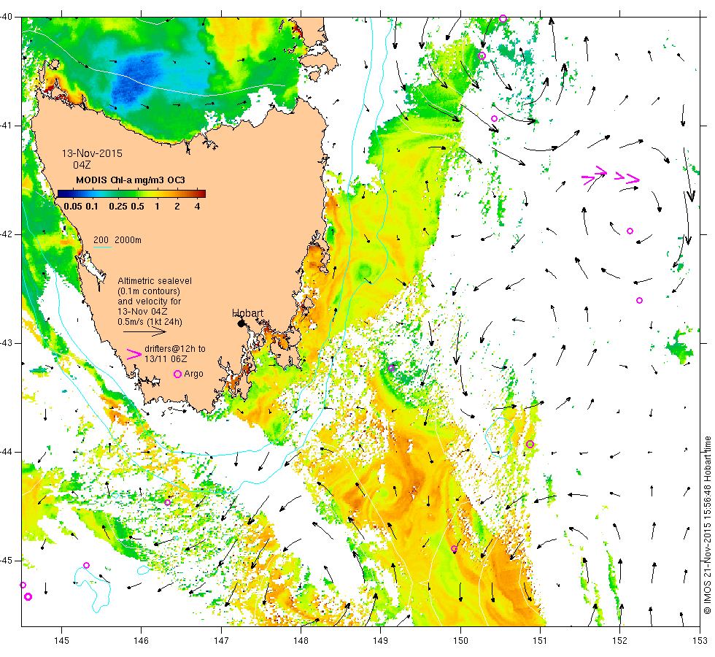Click the '0.5m/s (1kt 24h)' velocity scale text
715x657 pixels.
click(150, 322)
